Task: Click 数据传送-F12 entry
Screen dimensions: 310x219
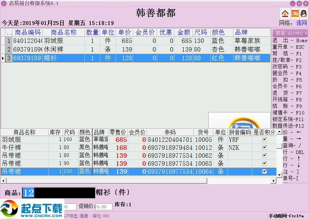Action: click(288, 126)
